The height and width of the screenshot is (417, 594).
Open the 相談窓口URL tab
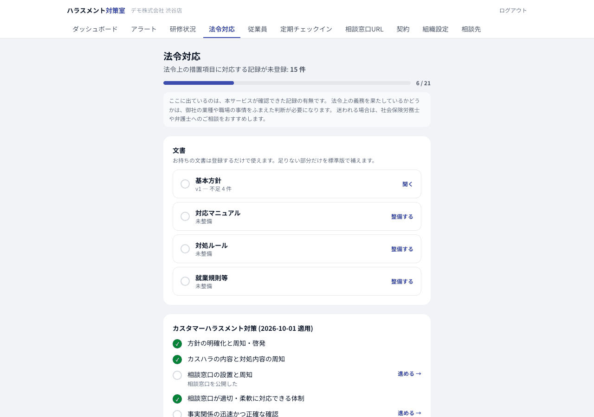[364, 29]
